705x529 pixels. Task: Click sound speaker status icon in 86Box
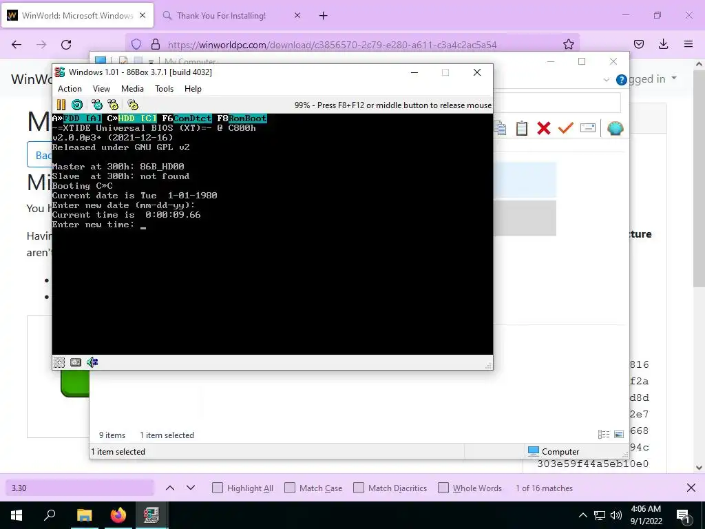click(x=92, y=362)
